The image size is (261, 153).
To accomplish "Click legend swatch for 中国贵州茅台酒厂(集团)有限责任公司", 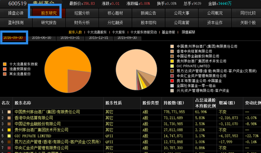I will tap(172, 46).
